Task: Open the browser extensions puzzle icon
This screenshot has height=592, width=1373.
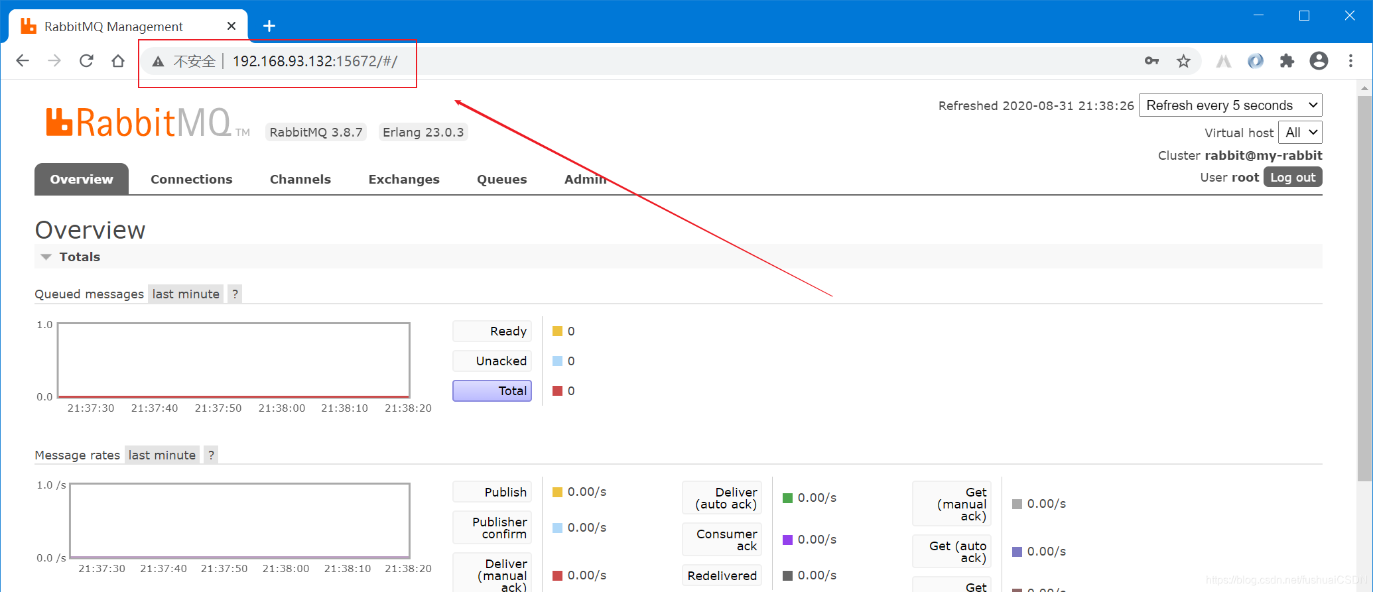Action: point(1287,61)
